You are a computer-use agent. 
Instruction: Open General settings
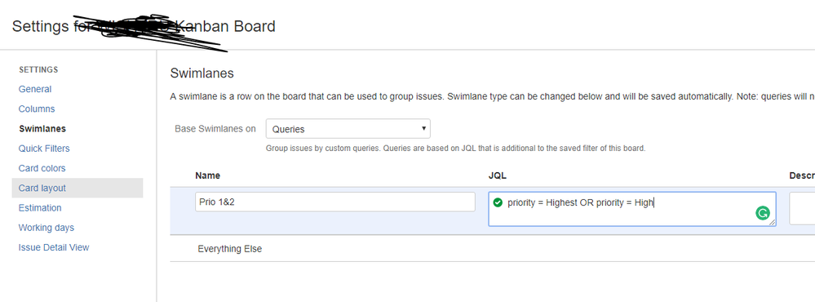point(35,89)
